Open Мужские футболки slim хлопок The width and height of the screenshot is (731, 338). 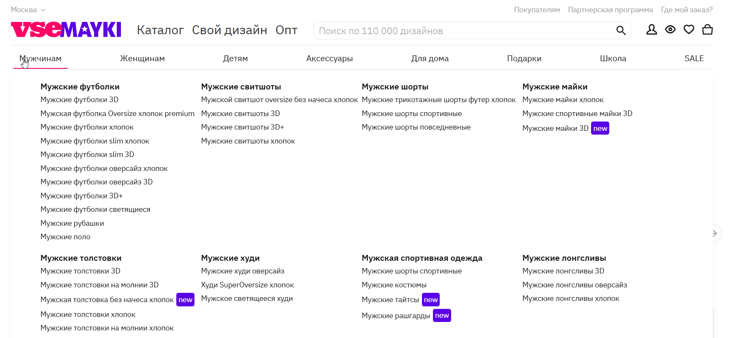pyautogui.click(x=95, y=141)
